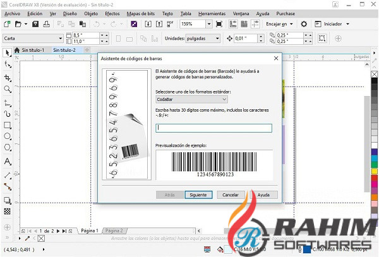Click the Print icon

click(x=46, y=24)
